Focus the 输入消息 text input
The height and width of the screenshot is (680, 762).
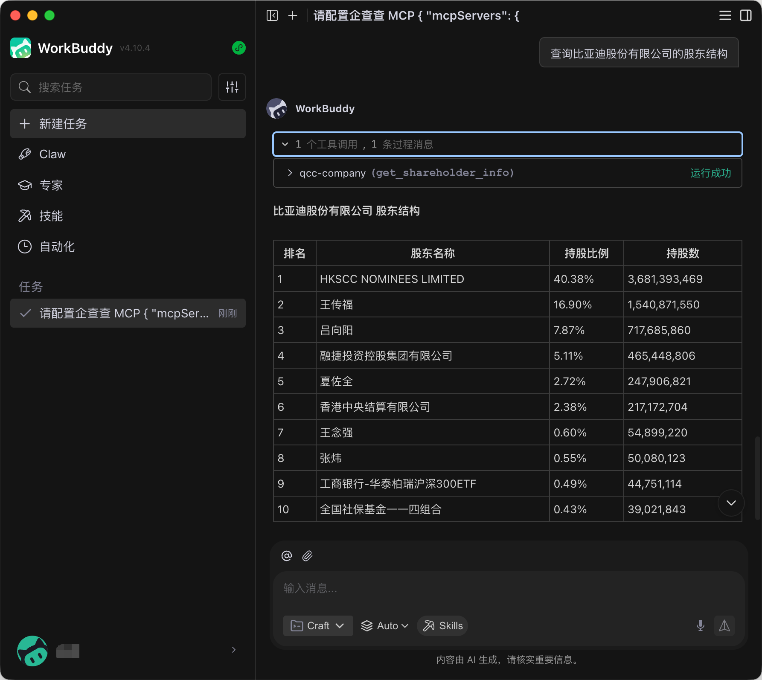[509, 589]
